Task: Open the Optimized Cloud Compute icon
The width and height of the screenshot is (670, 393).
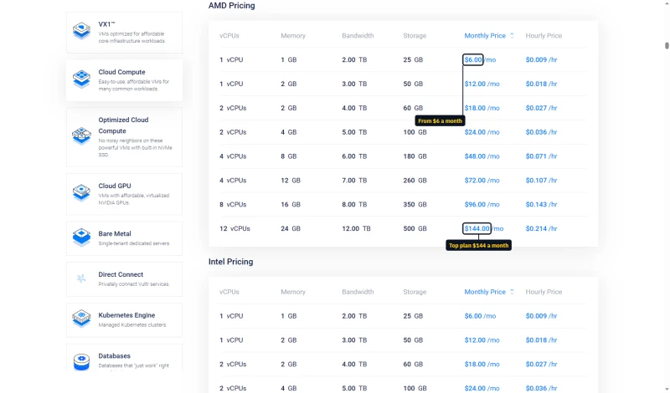Action: (81, 136)
